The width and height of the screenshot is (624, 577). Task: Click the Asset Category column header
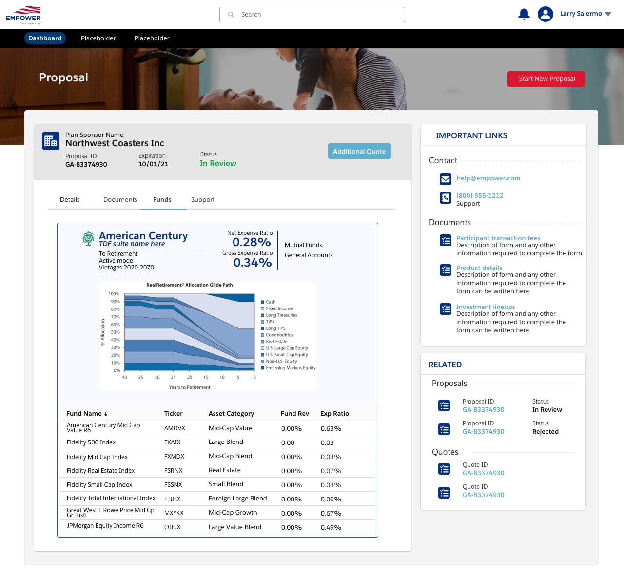(231, 413)
